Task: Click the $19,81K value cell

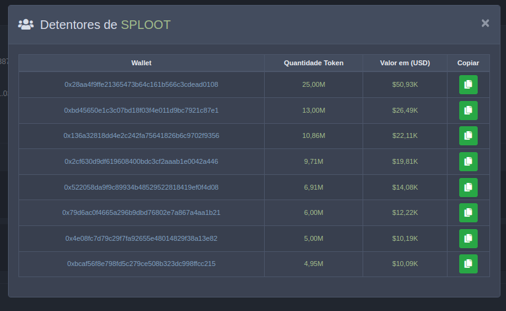Action: click(x=405, y=161)
